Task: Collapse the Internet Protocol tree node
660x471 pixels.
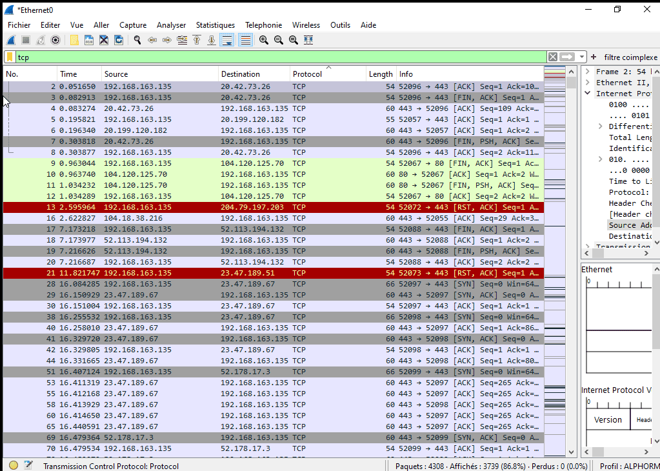Action: 588,94
